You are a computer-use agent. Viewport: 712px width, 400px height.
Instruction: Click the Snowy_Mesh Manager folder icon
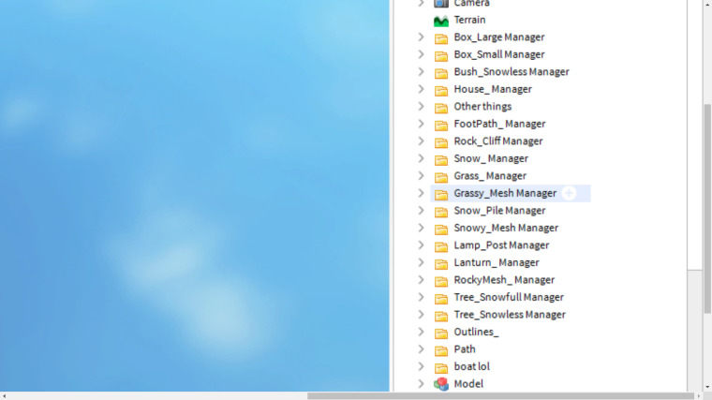441,229
